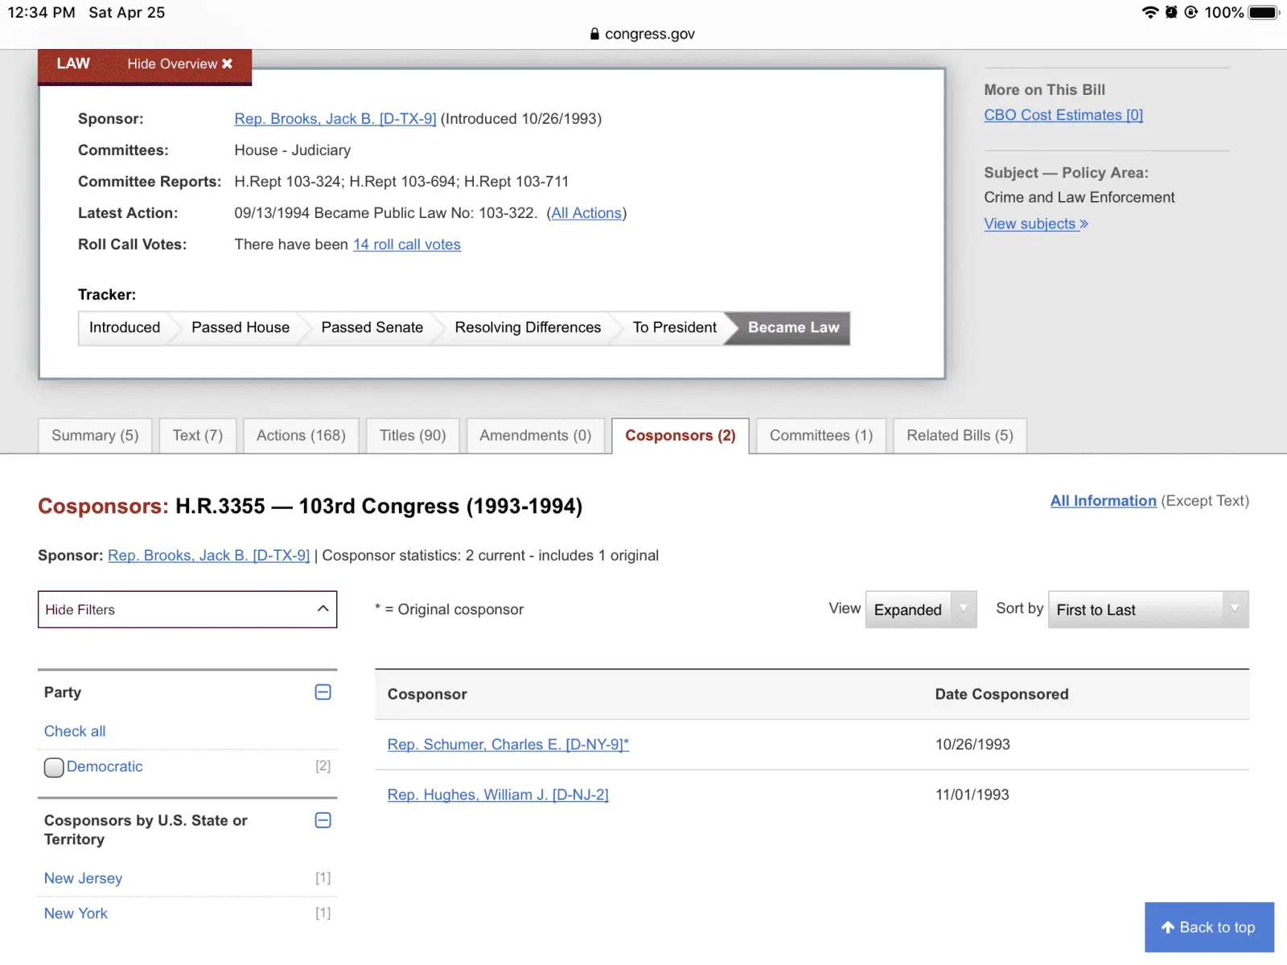Click the Back to top button

coord(1208,927)
